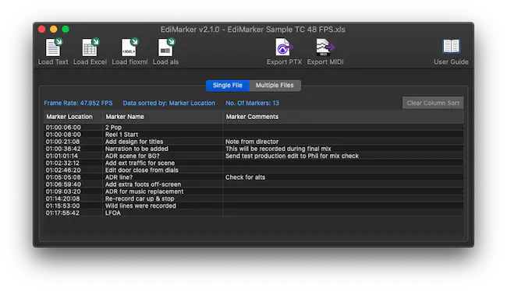Select 'Edit door close from dials' row
507x291 pixels.
click(x=253, y=170)
